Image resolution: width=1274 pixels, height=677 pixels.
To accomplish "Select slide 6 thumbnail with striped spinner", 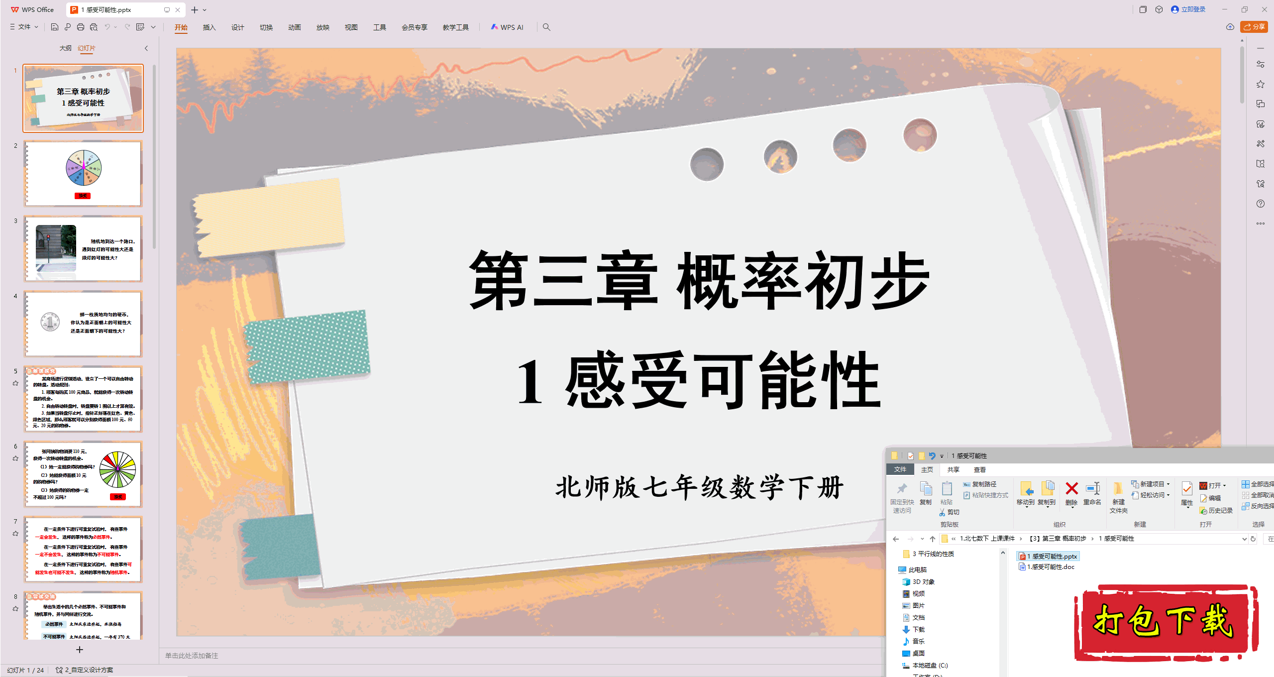I will click(83, 474).
